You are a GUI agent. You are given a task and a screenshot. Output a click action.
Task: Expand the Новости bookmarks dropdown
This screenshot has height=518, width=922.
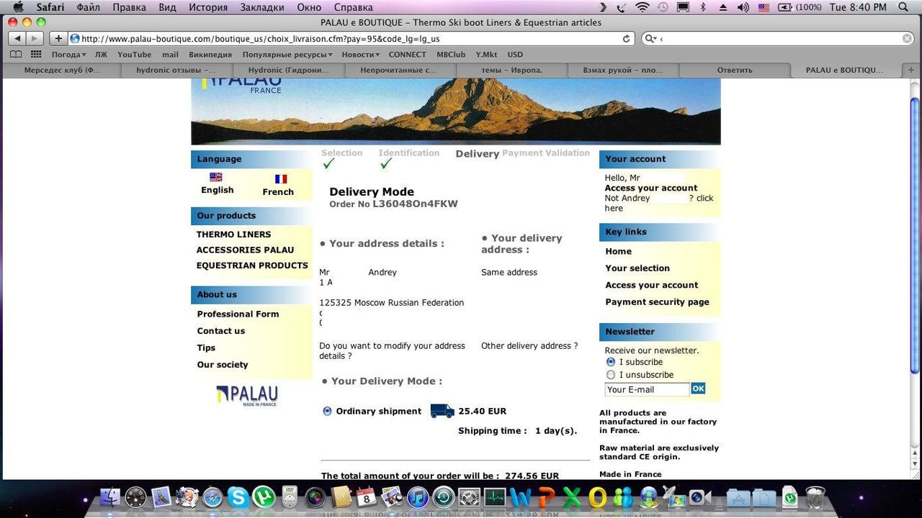pyautogui.click(x=360, y=55)
